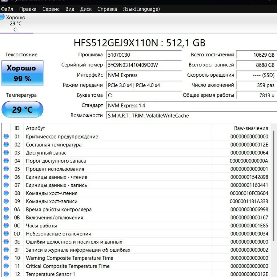The width and height of the screenshot is (277, 277).
Task: Click the status orb for attribute 06
Action: pyautogui.click(x=6, y=177)
